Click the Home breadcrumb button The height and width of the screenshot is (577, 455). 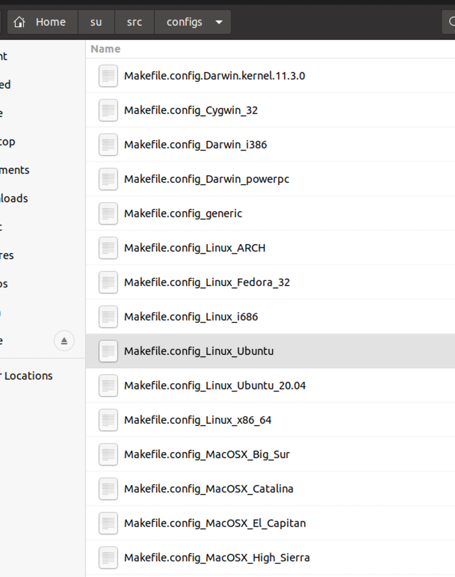coord(43,22)
